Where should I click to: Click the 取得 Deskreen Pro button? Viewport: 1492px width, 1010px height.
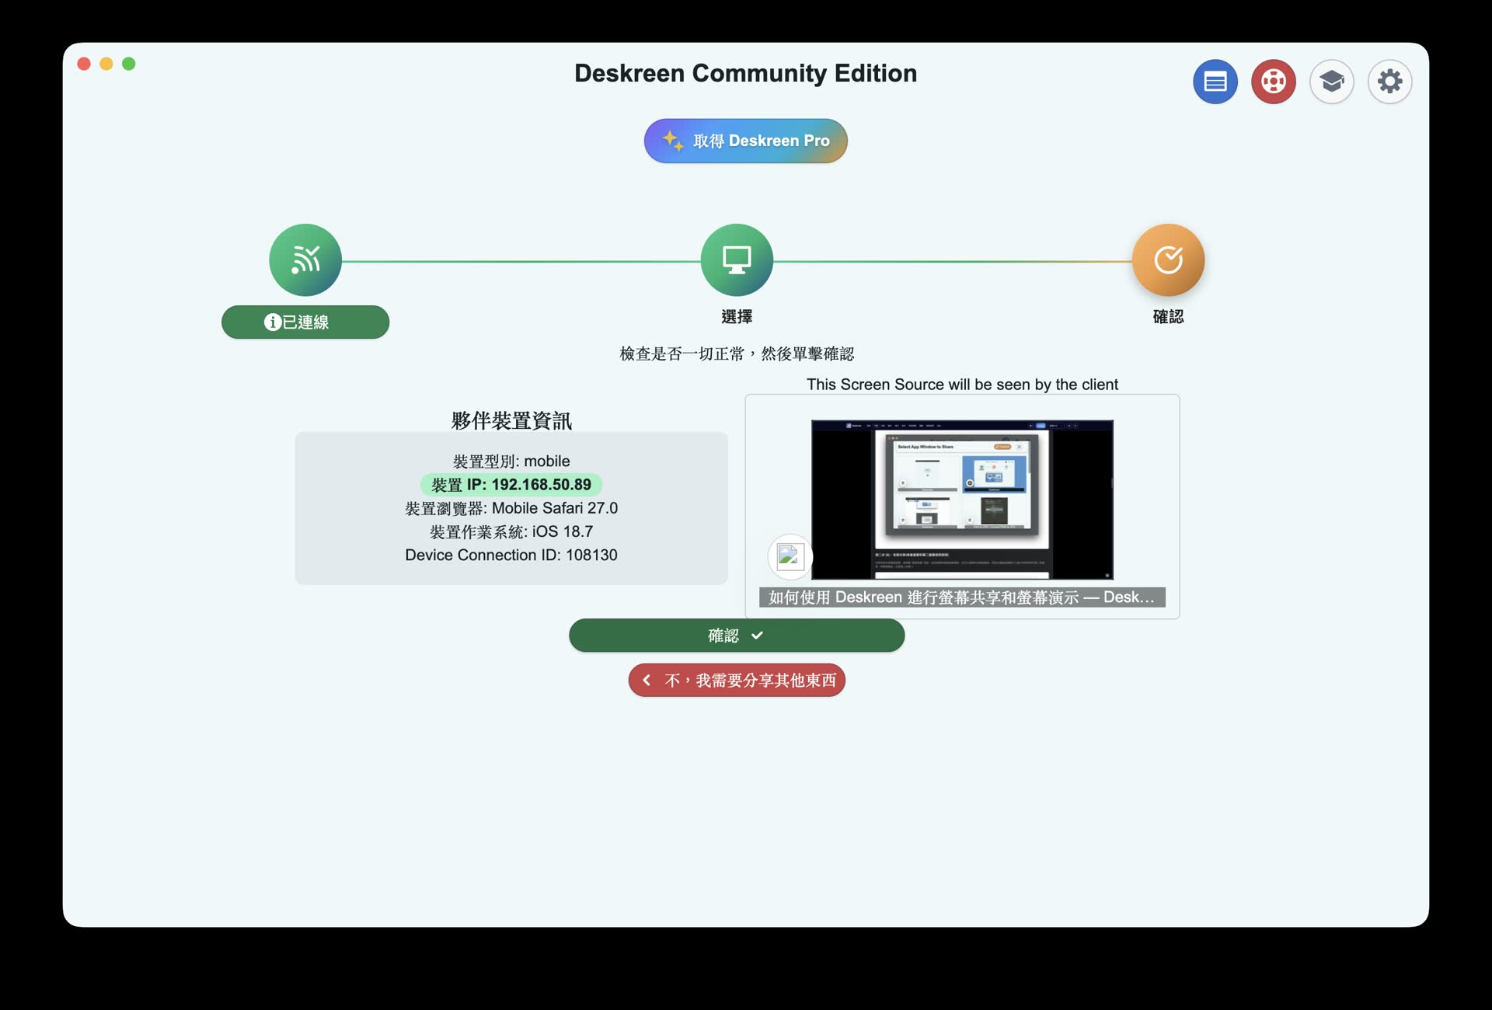(745, 141)
